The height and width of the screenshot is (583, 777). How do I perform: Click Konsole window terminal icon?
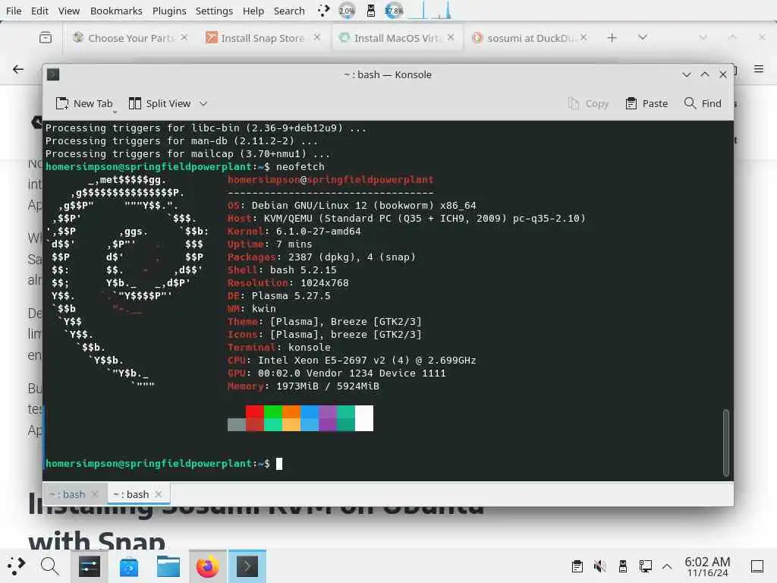pyautogui.click(x=53, y=74)
